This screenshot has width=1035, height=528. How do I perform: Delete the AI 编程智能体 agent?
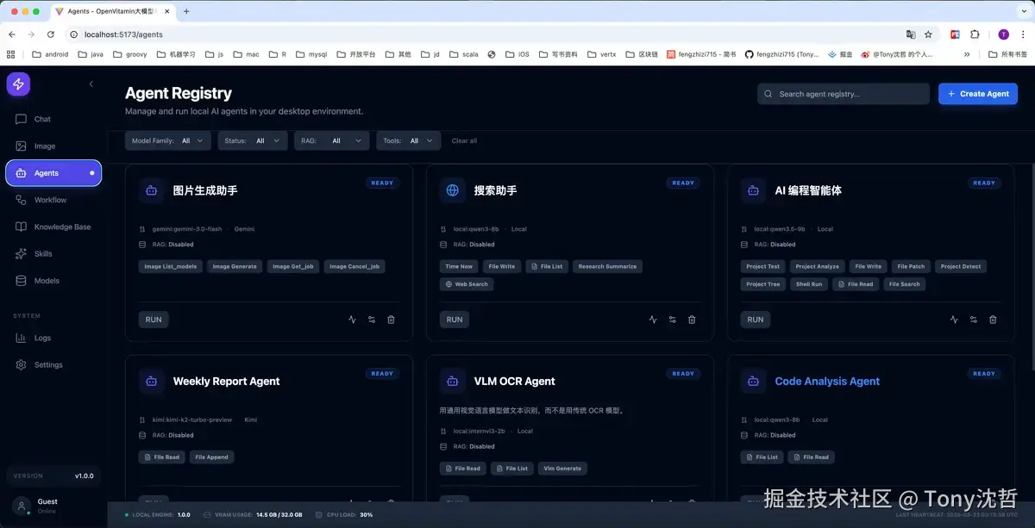click(993, 320)
